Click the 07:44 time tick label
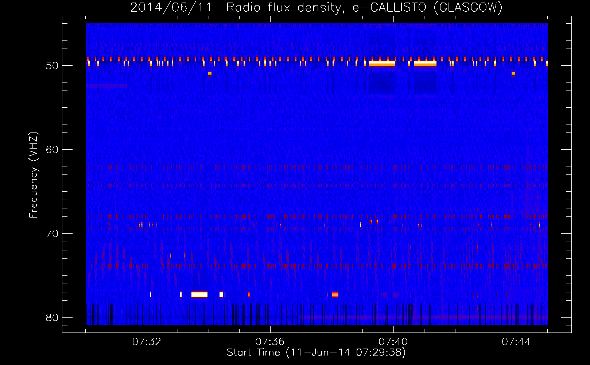The height and width of the screenshot is (365, 590). coord(517,342)
